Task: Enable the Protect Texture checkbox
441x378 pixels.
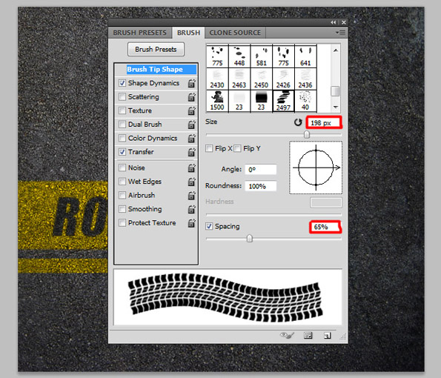Action: pyautogui.click(x=122, y=223)
